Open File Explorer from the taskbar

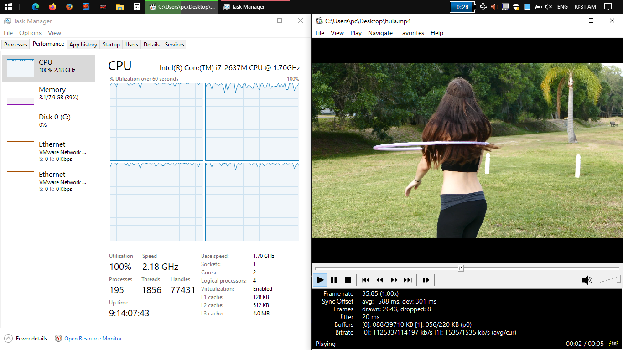coord(119,7)
